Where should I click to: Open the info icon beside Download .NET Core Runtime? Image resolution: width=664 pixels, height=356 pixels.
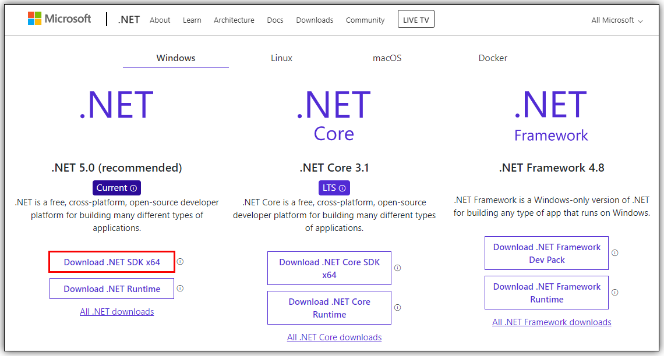click(x=398, y=307)
